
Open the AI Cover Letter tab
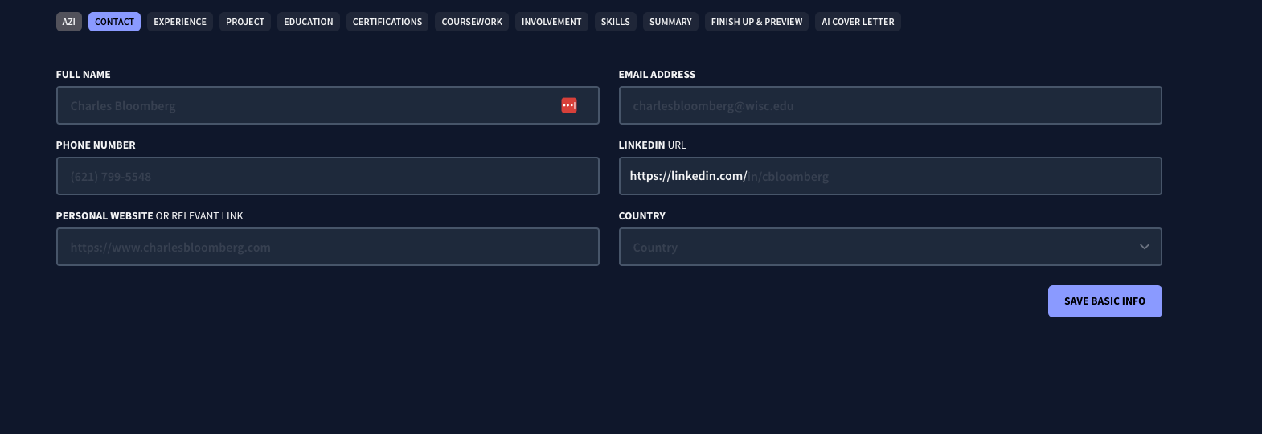point(858,22)
